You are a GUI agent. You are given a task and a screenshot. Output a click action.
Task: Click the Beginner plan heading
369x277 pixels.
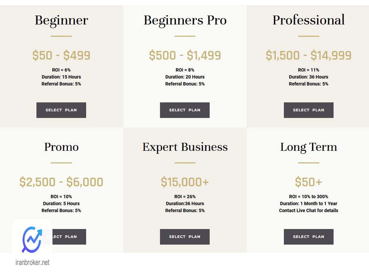click(x=61, y=21)
